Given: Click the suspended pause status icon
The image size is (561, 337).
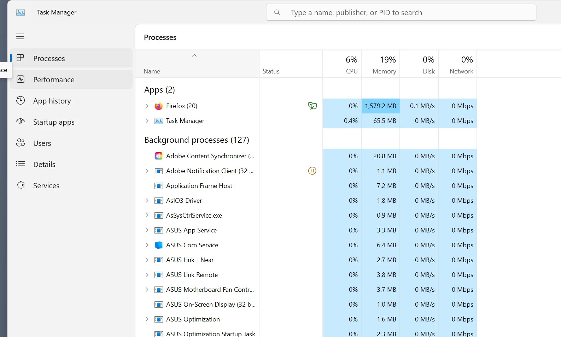Looking at the screenshot, I should click(x=312, y=171).
